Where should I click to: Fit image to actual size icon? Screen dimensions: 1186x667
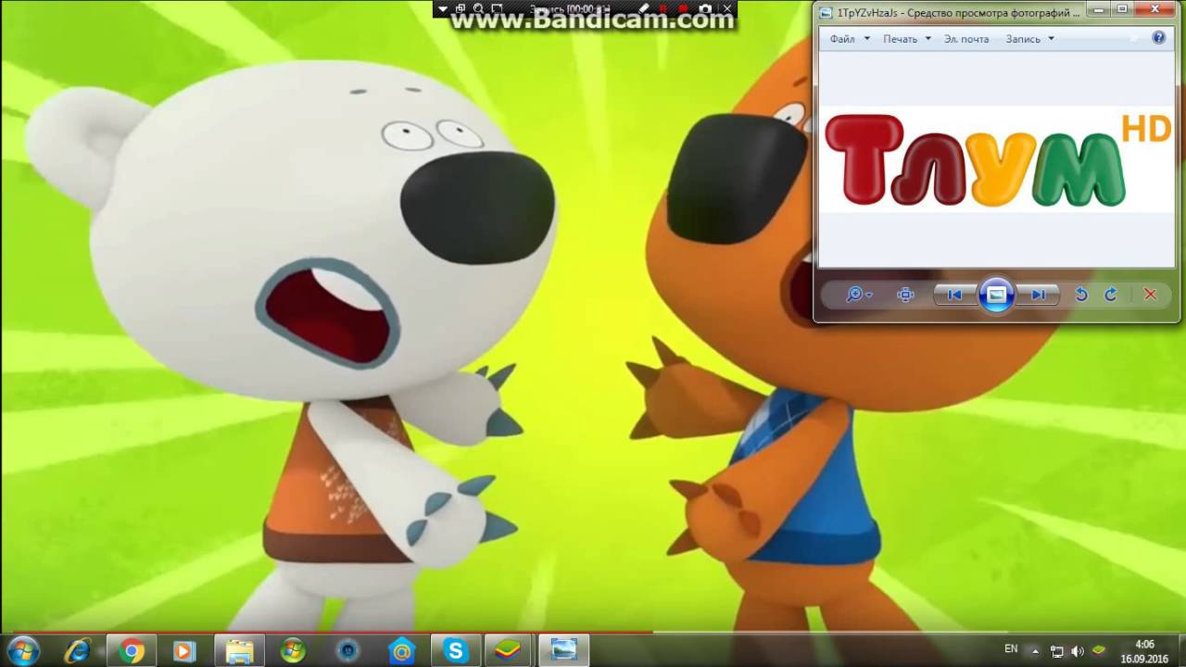point(905,295)
